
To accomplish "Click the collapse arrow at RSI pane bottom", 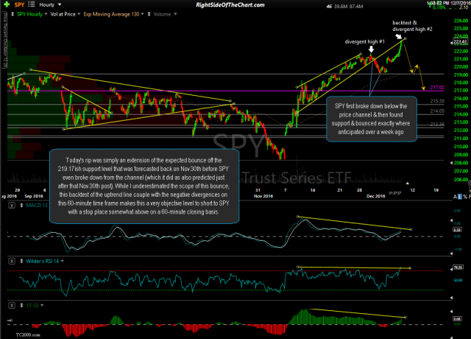I will (451, 298).
